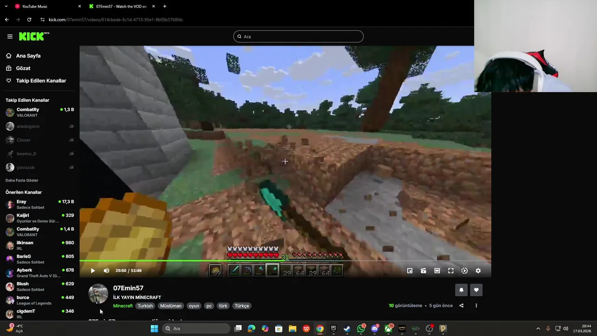Viewport: 597px width, 336px height.
Task: Open WhatsApp from the taskbar
Action: (x=361, y=329)
